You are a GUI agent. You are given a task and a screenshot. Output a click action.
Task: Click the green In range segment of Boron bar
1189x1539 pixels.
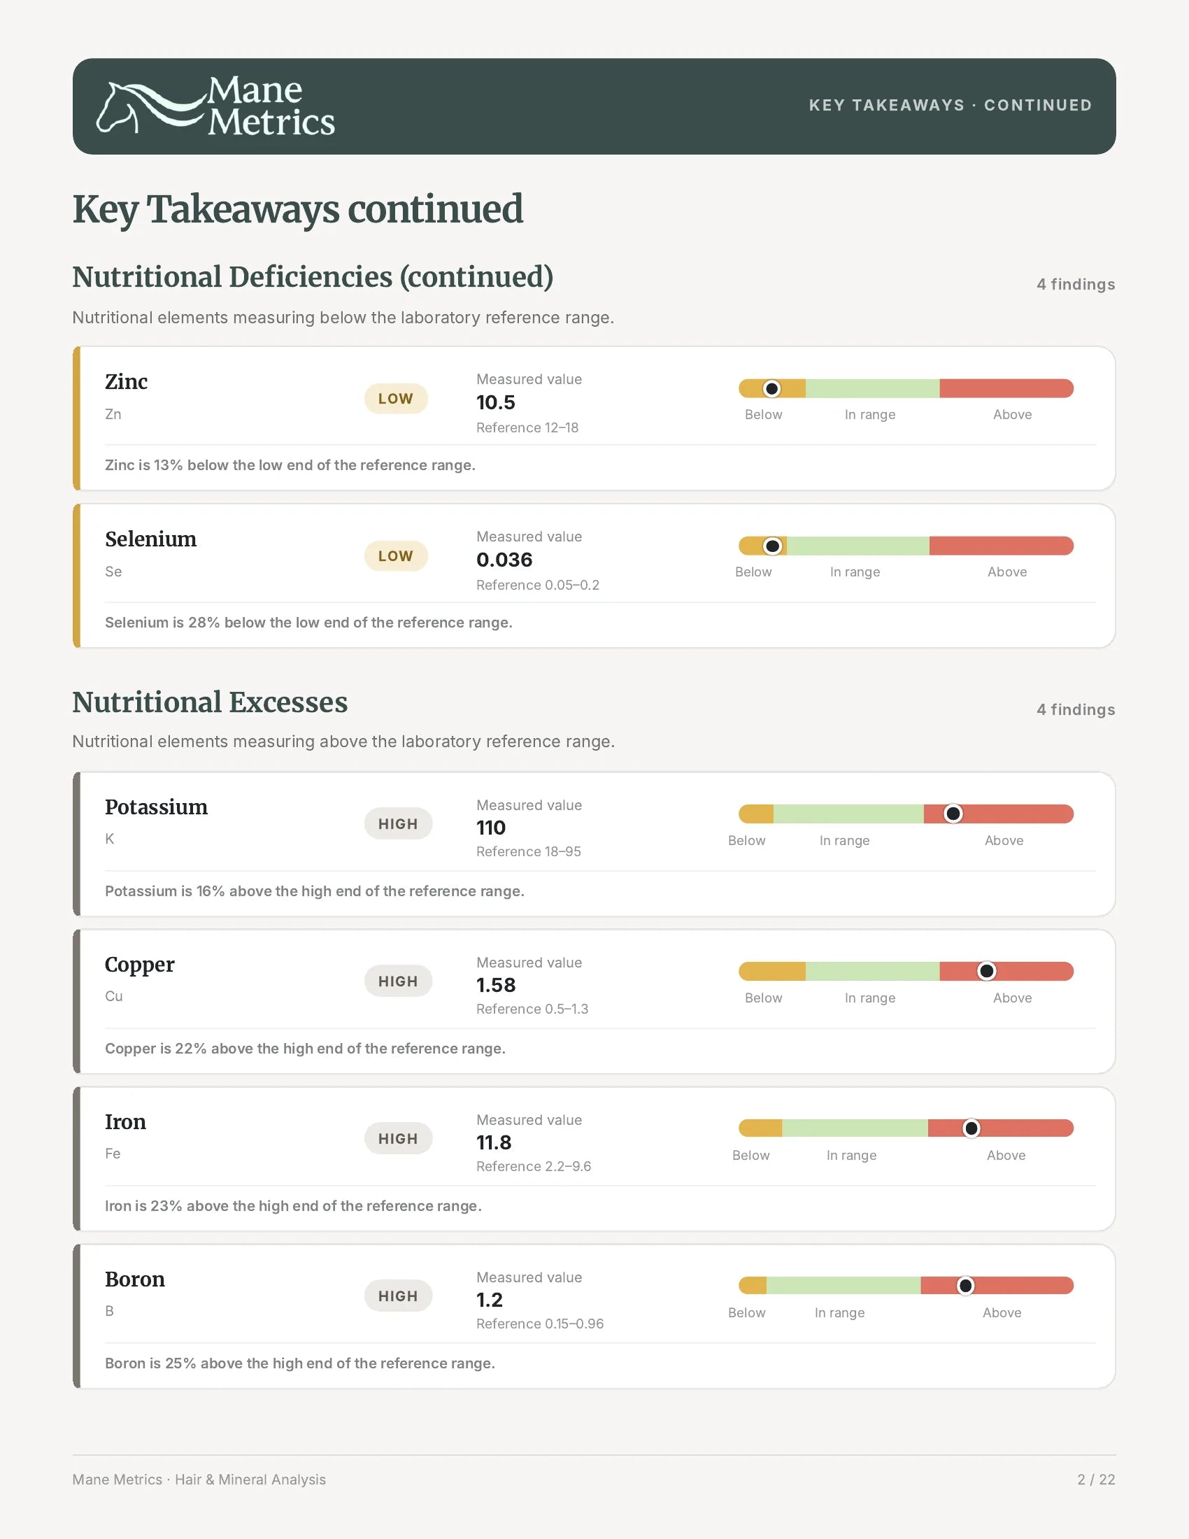pos(843,1286)
